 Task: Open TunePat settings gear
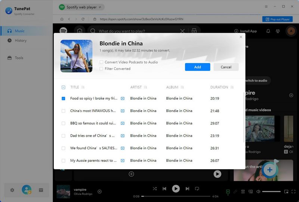point(12,190)
